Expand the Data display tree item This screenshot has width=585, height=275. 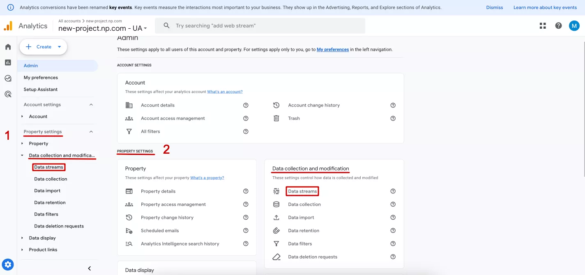[22, 238]
